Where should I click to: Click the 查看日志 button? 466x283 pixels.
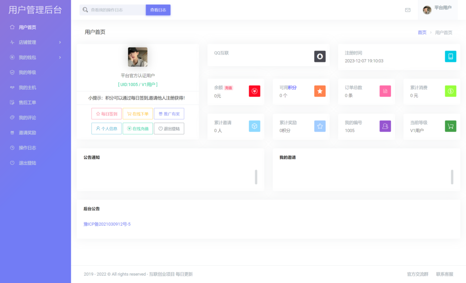click(158, 10)
